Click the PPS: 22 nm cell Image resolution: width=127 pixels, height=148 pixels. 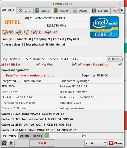tap(29, 92)
